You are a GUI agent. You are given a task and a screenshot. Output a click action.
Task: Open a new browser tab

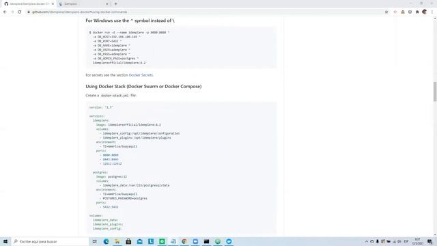tap(116, 4)
